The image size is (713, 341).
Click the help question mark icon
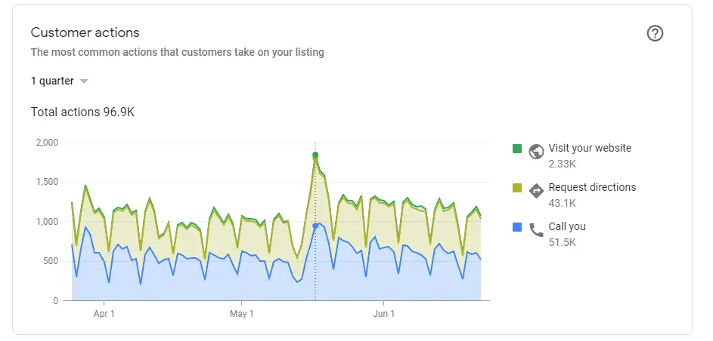click(x=655, y=33)
